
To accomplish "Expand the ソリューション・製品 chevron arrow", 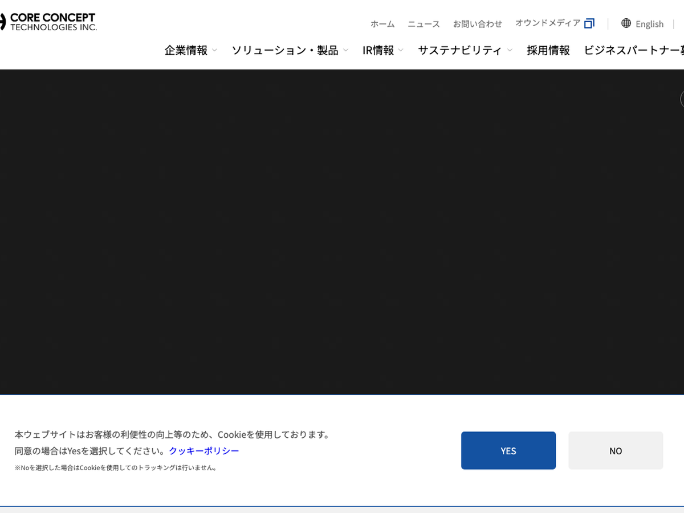I will [345, 50].
